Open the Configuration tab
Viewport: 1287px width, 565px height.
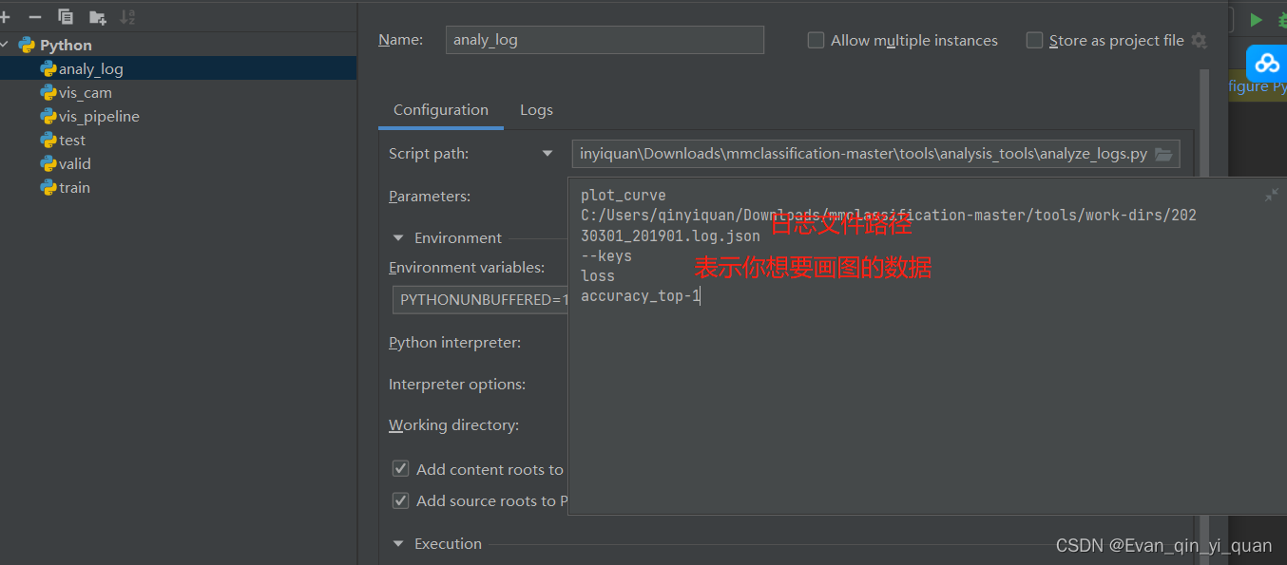(x=440, y=109)
